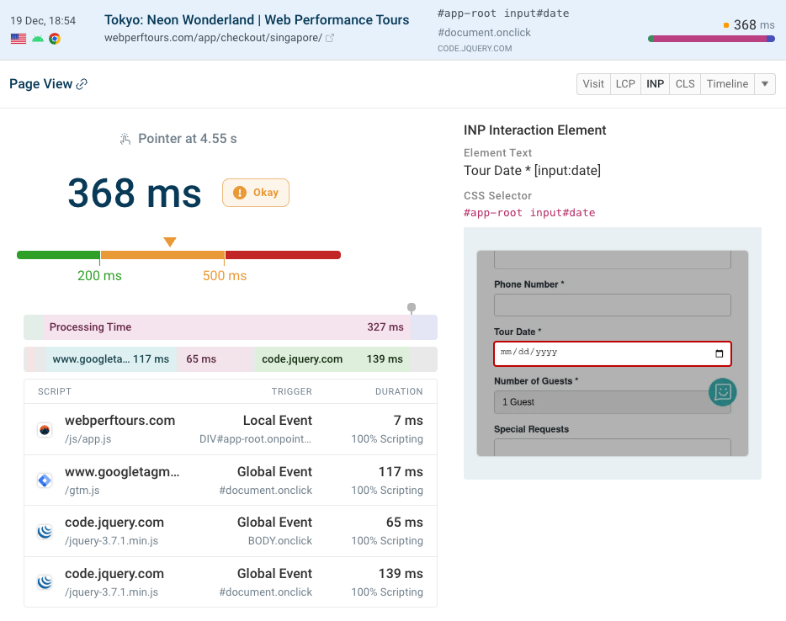This screenshot has height=621, width=786.
Task: Copy the Page View permalink icon
Action: (82, 84)
